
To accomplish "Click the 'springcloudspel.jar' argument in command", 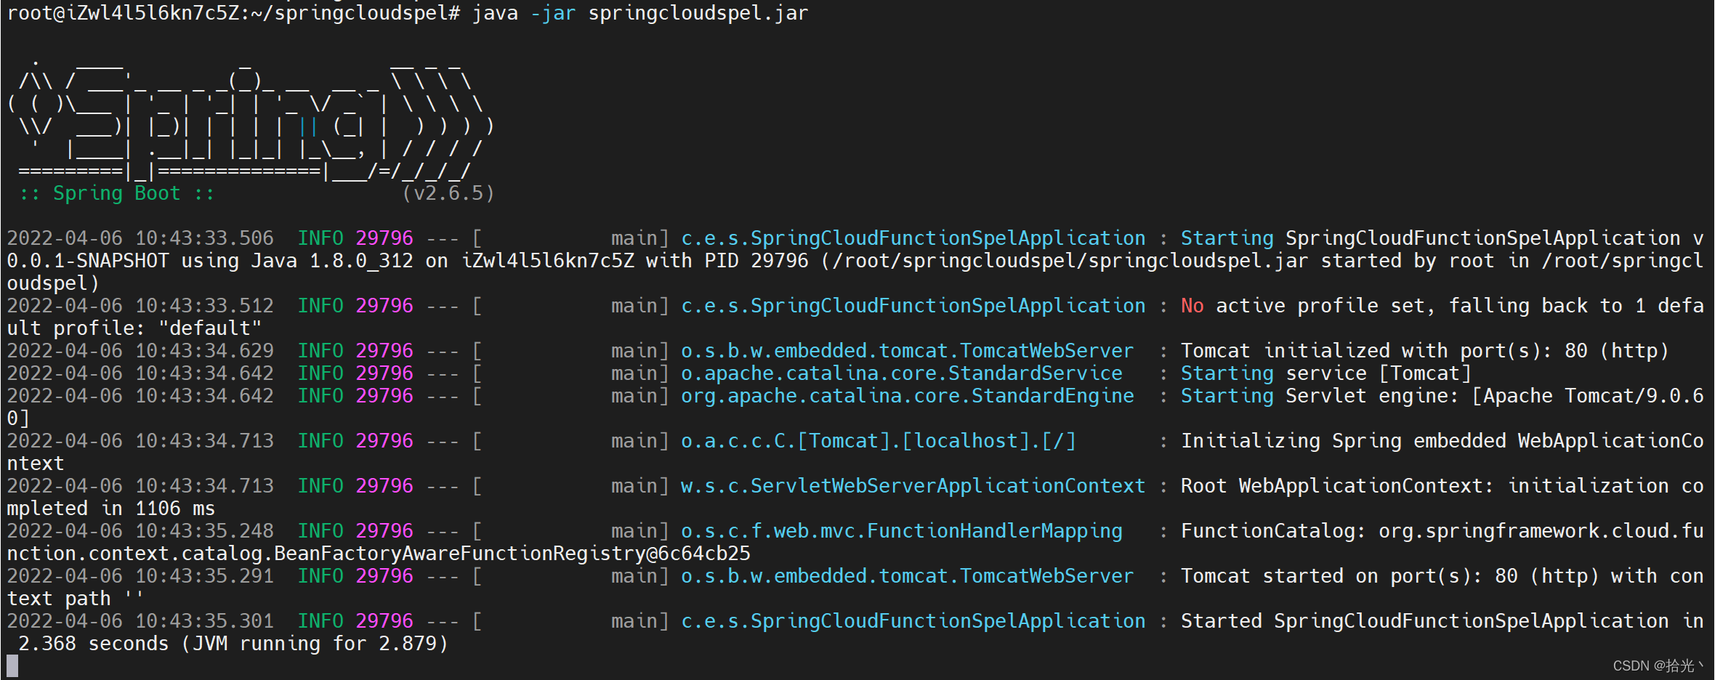I will [x=698, y=13].
